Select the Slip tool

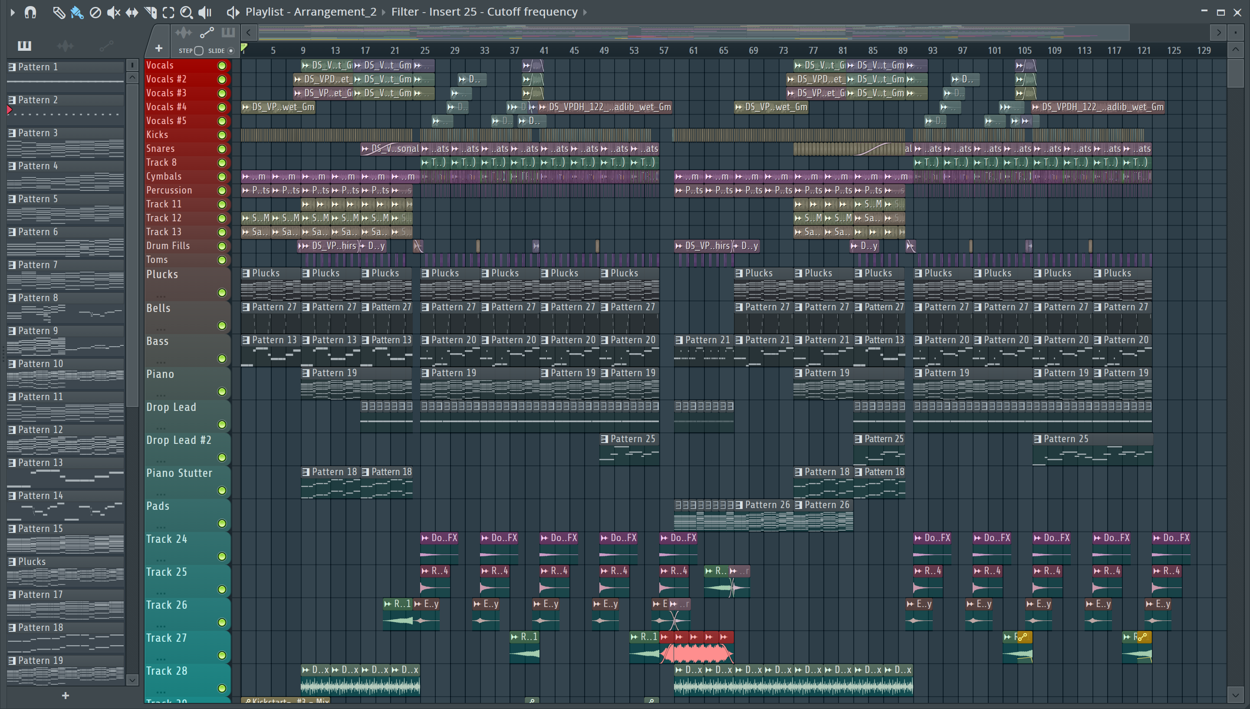click(132, 12)
